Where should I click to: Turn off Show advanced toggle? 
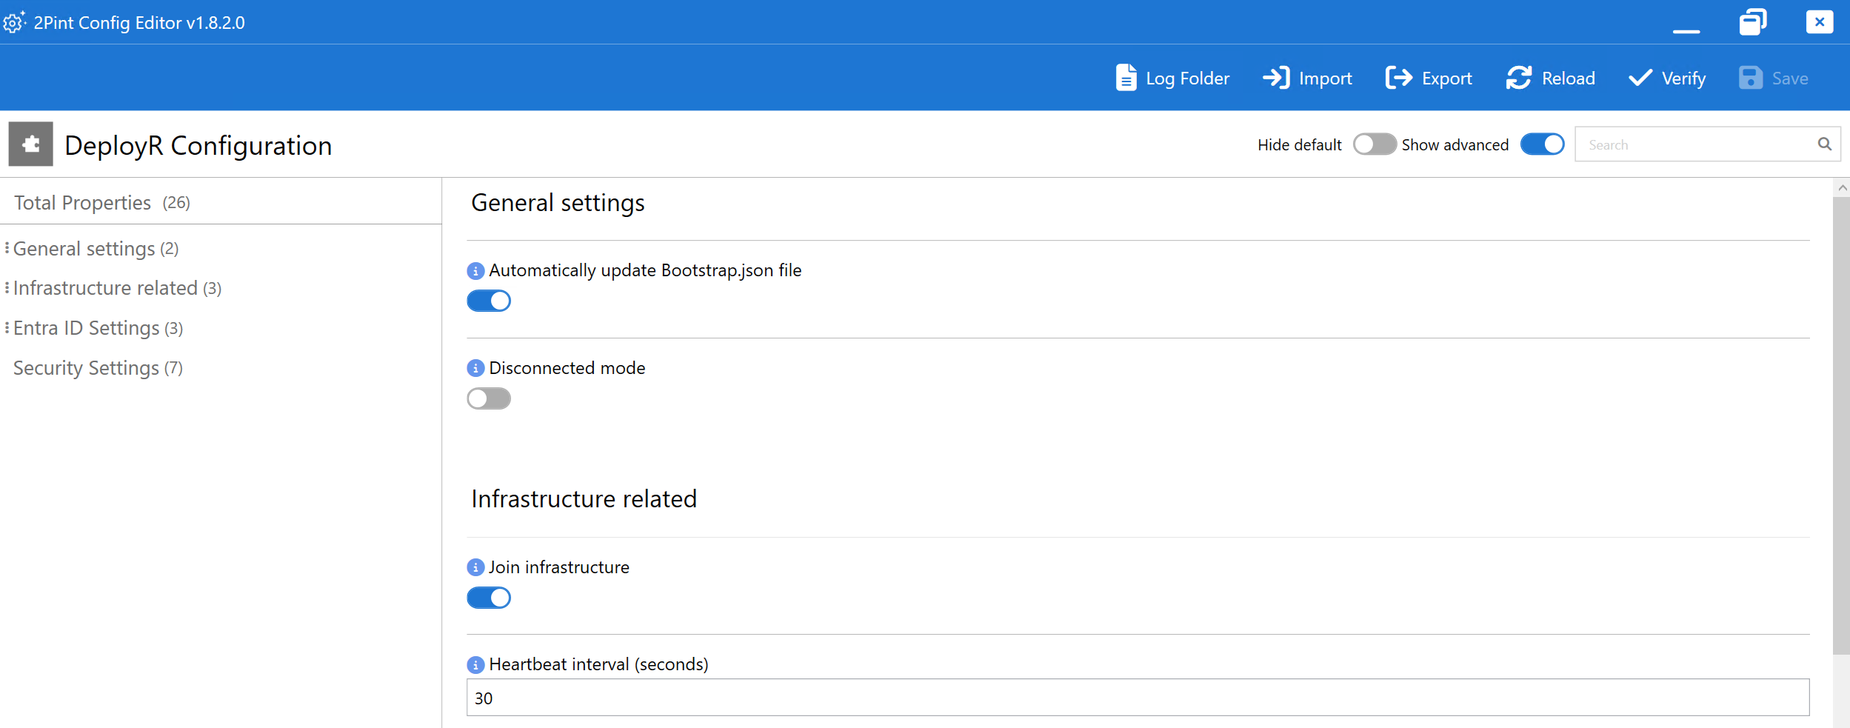(x=1542, y=144)
